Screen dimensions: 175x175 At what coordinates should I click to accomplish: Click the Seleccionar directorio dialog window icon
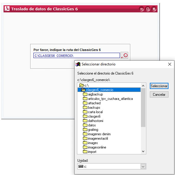pyautogui.click(x=78, y=64)
